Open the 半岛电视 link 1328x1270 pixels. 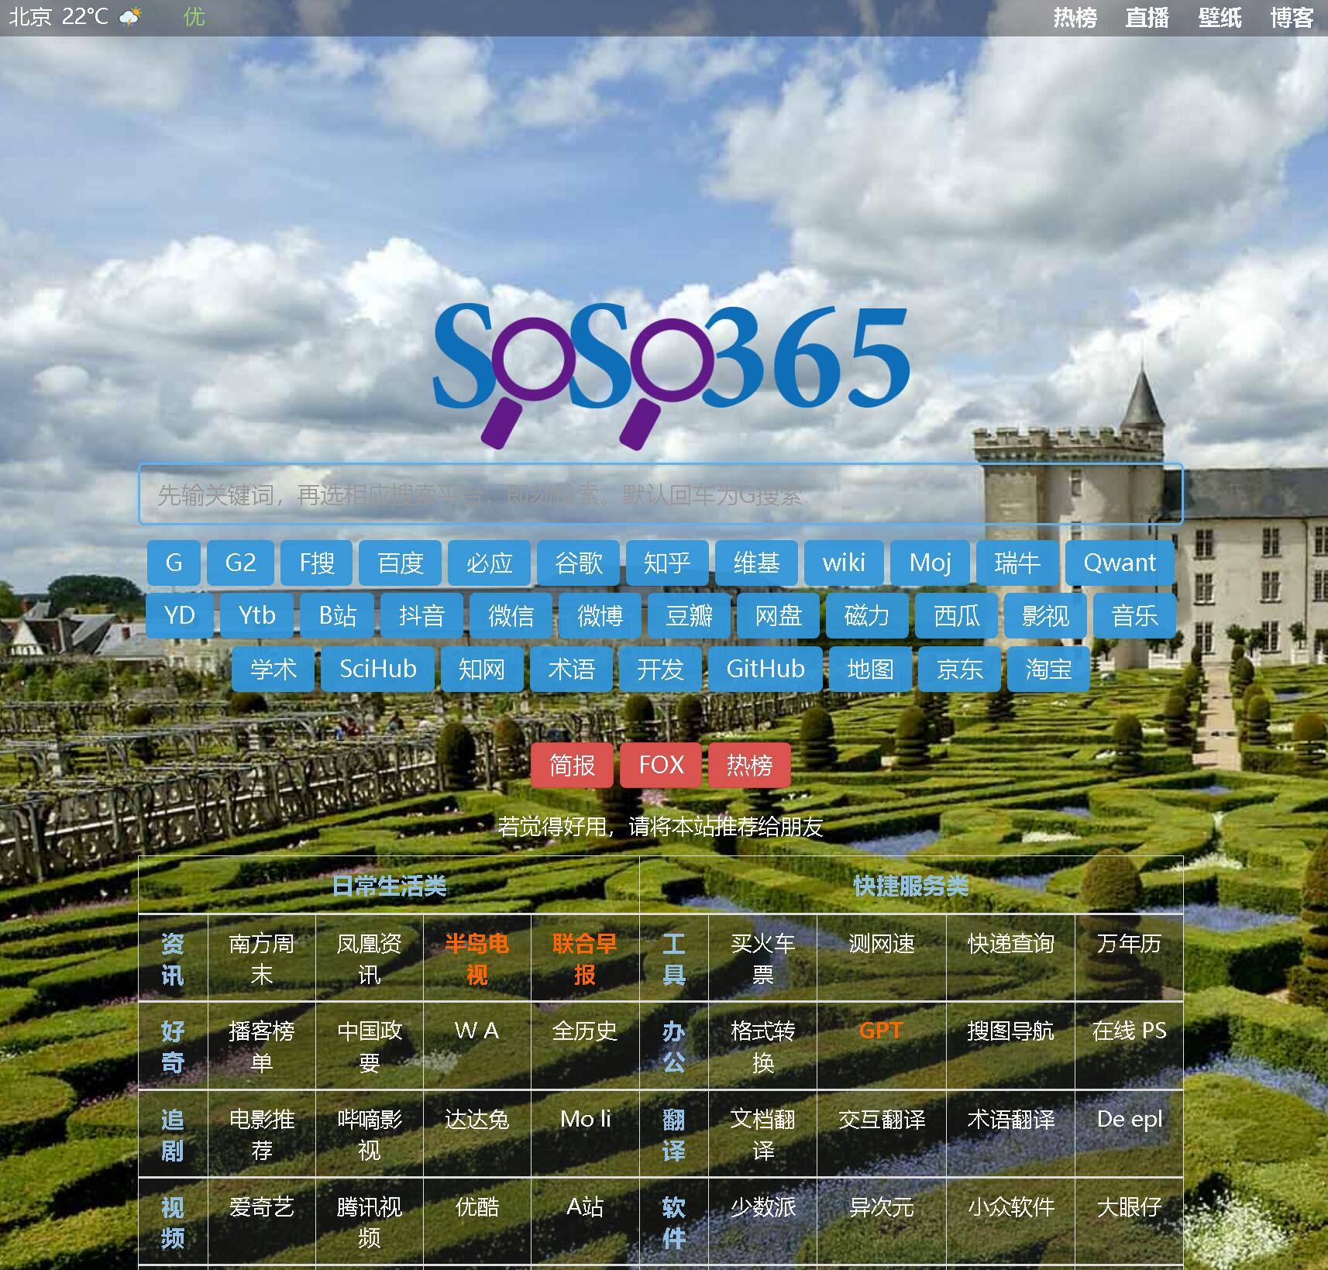(x=476, y=959)
